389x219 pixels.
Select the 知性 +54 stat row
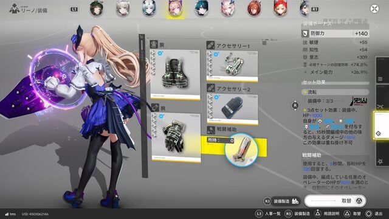coord(335,50)
